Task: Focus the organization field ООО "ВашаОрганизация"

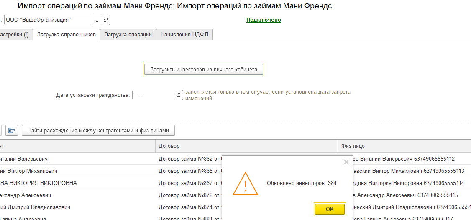Action: (48, 20)
